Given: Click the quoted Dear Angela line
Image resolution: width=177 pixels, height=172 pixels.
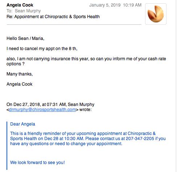Looking at the screenshot, I should [x=22, y=124].
